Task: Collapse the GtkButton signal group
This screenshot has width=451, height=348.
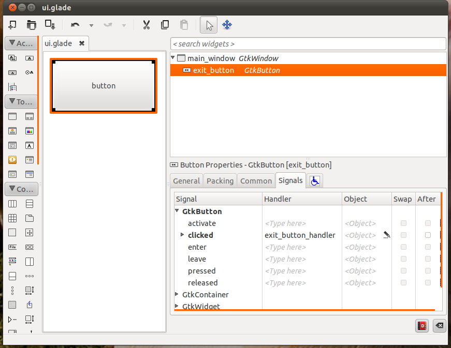Action: pos(177,211)
